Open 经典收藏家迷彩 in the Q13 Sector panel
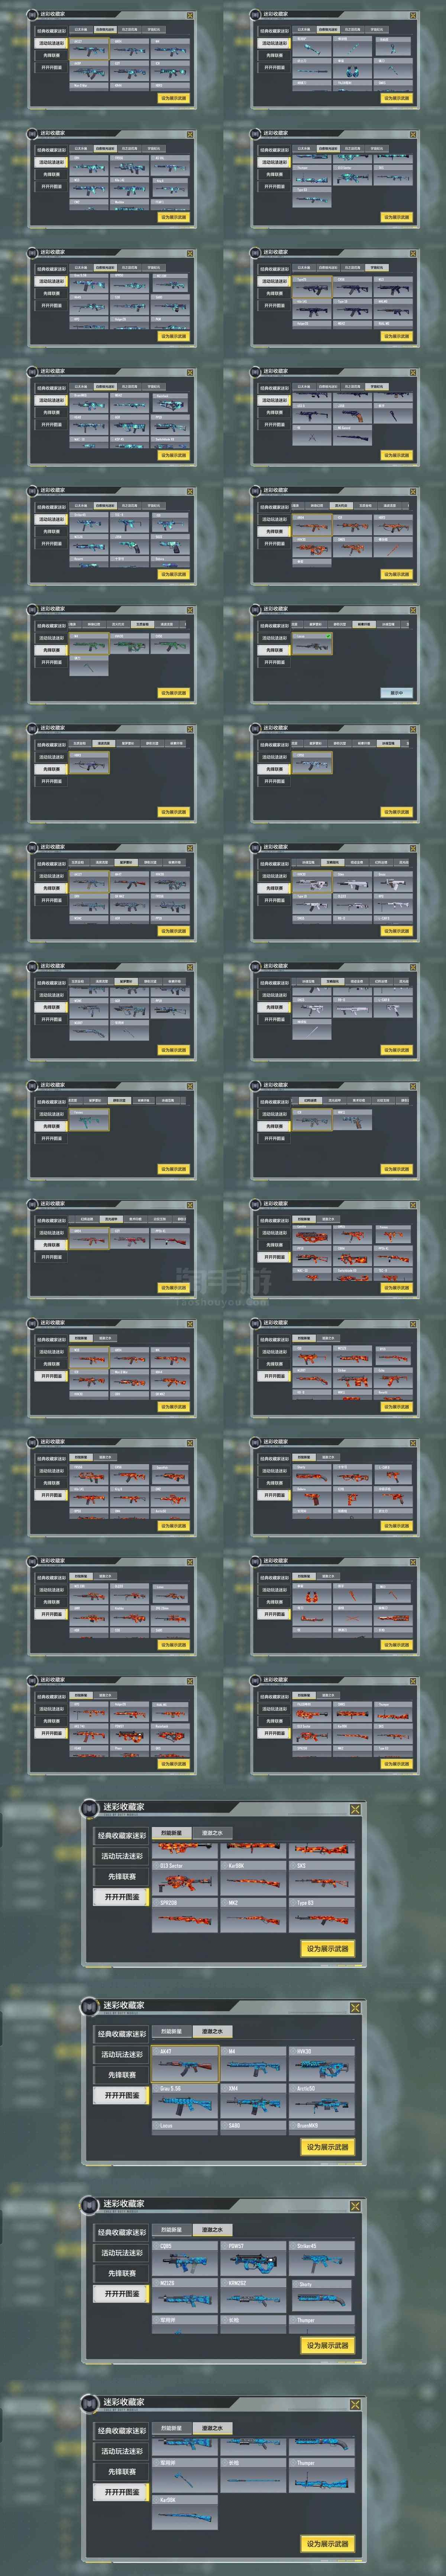 [121, 1836]
